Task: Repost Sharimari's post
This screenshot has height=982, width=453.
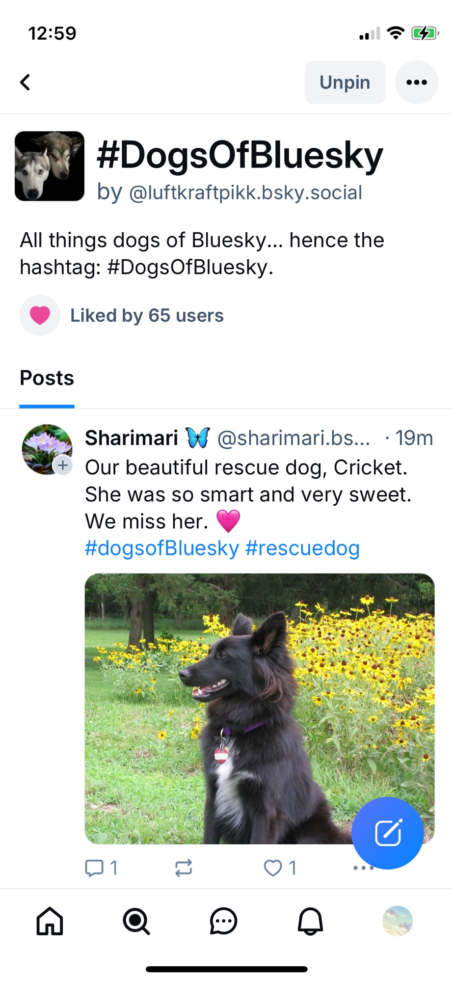Action: pos(184,868)
